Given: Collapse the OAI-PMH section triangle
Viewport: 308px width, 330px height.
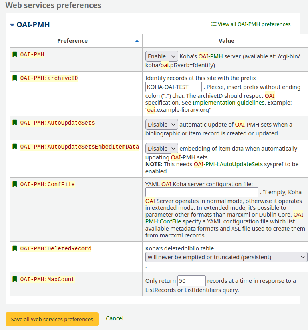Looking at the screenshot, I should (x=12, y=25).
